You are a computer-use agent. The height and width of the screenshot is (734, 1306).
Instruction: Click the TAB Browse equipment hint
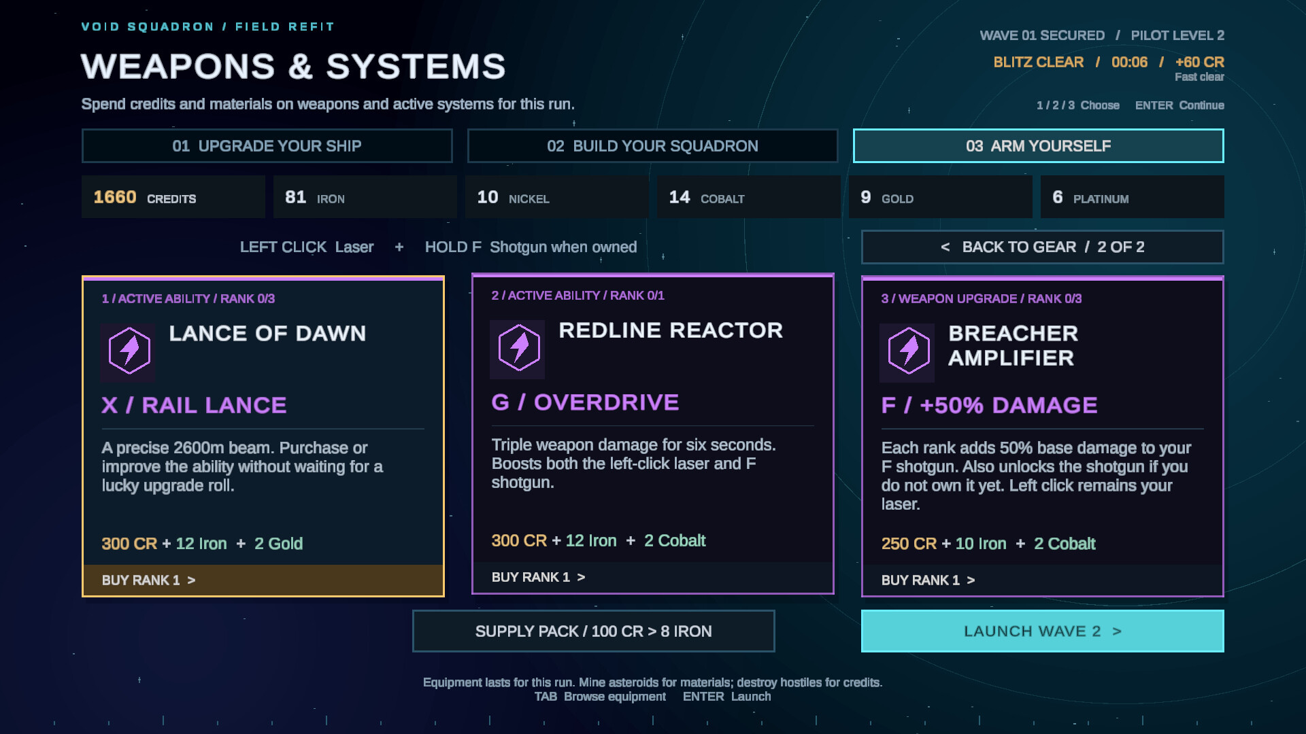tap(600, 697)
